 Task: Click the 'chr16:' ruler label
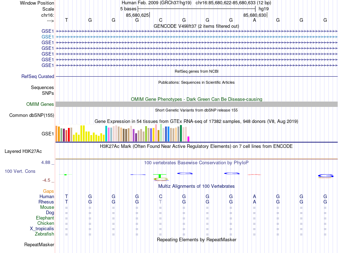[48, 15]
